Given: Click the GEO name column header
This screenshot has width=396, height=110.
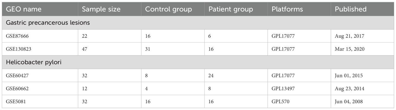Looking at the screenshot, I should [x=24, y=9].
